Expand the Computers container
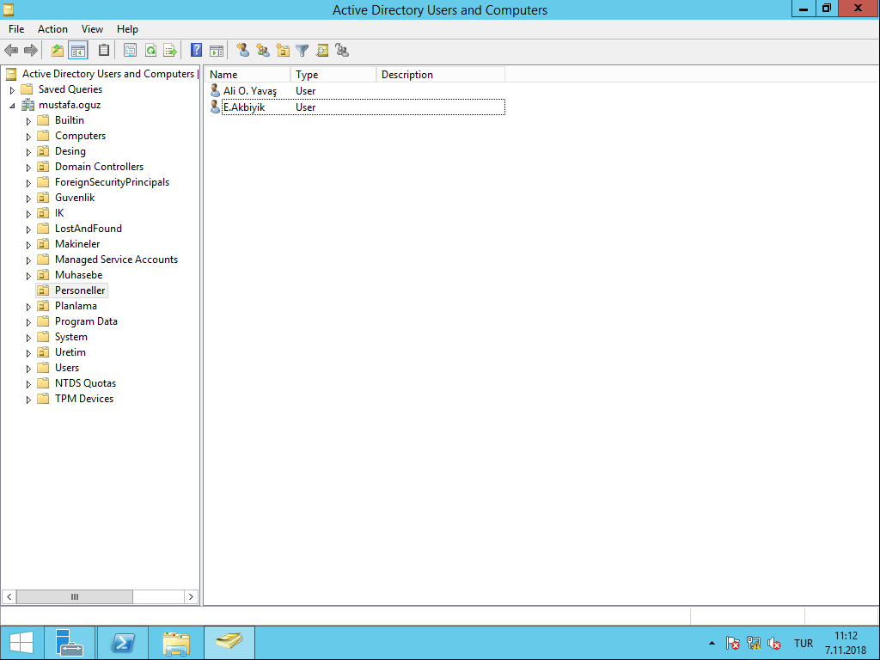Image resolution: width=880 pixels, height=660 pixels. (x=28, y=137)
